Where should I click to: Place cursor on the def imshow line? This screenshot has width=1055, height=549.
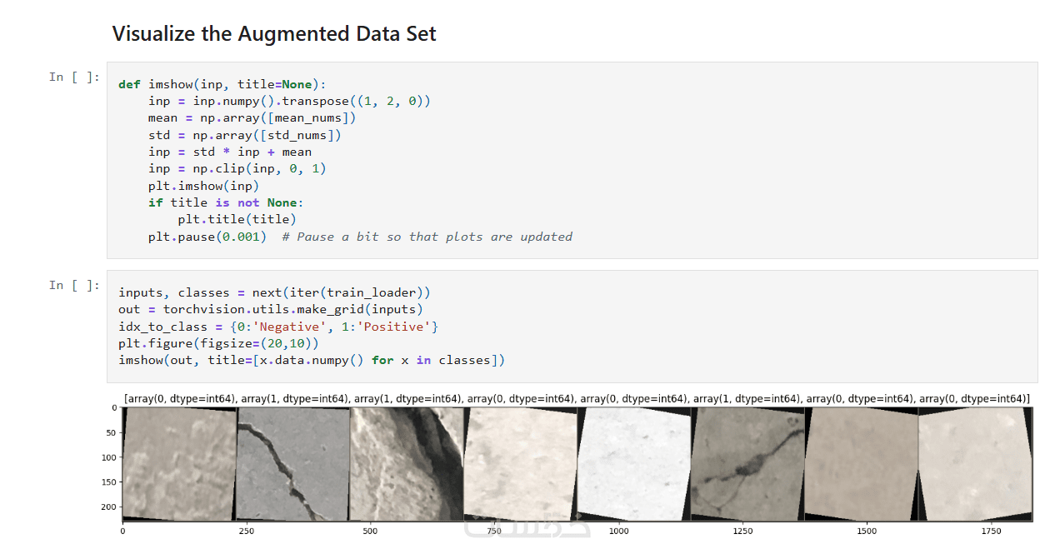point(222,84)
